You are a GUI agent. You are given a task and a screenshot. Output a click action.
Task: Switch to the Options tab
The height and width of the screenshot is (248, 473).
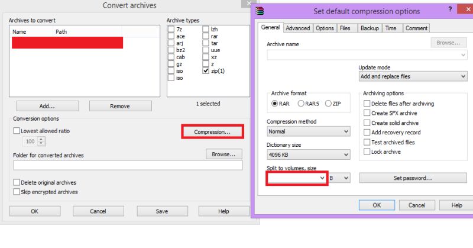click(x=325, y=28)
